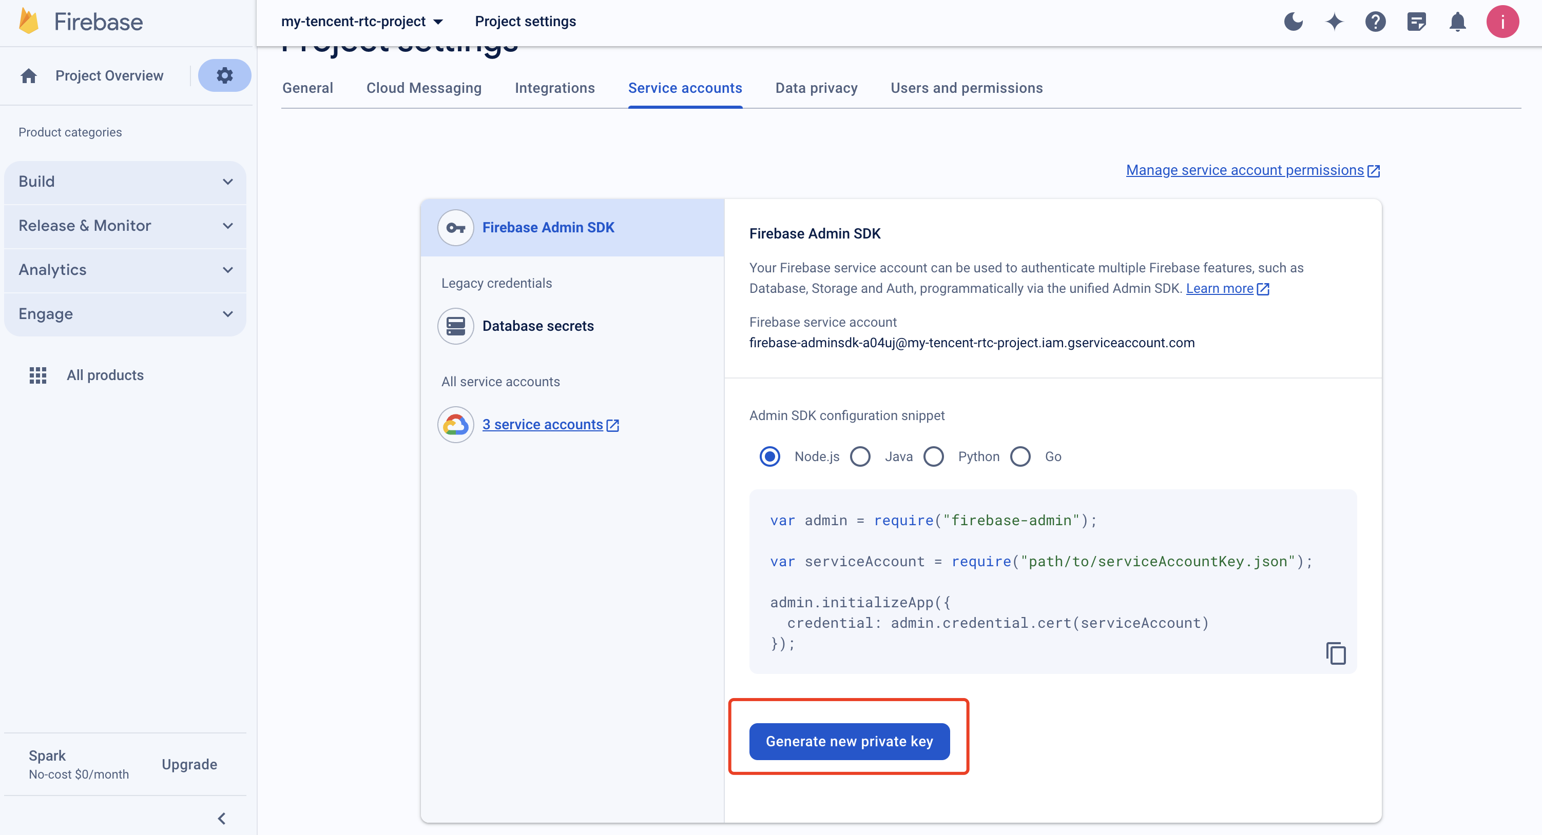Open the my-tencent-rtc-project project dropdown
The image size is (1542, 835).
[x=362, y=22]
